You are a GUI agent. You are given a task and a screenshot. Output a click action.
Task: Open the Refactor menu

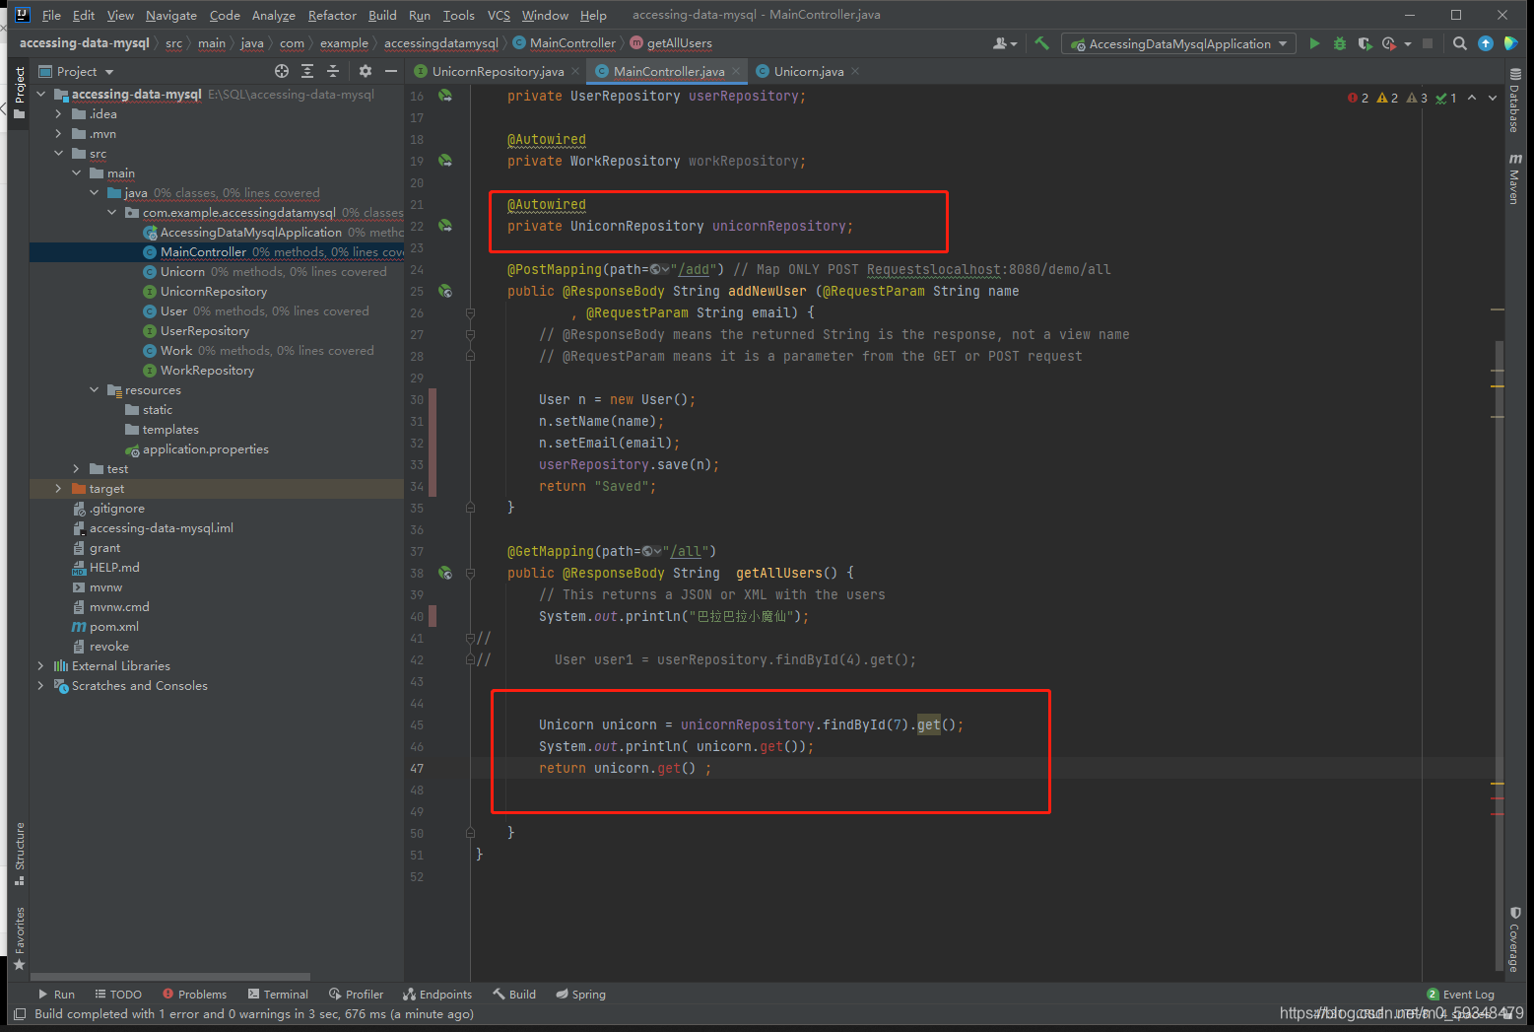pyautogui.click(x=332, y=15)
